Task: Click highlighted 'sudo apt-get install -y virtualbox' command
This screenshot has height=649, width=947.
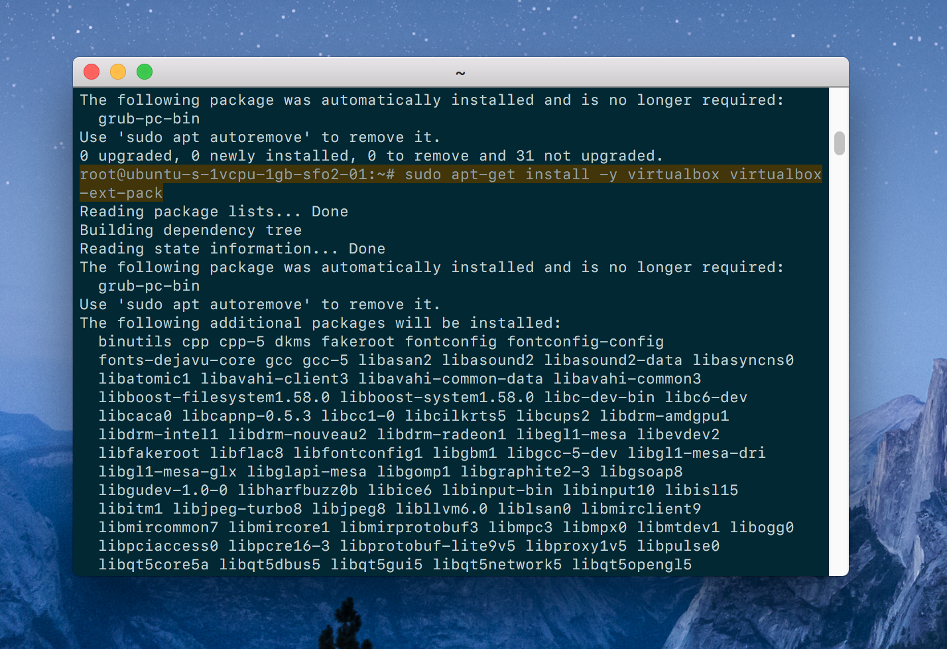Action: coord(562,175)
